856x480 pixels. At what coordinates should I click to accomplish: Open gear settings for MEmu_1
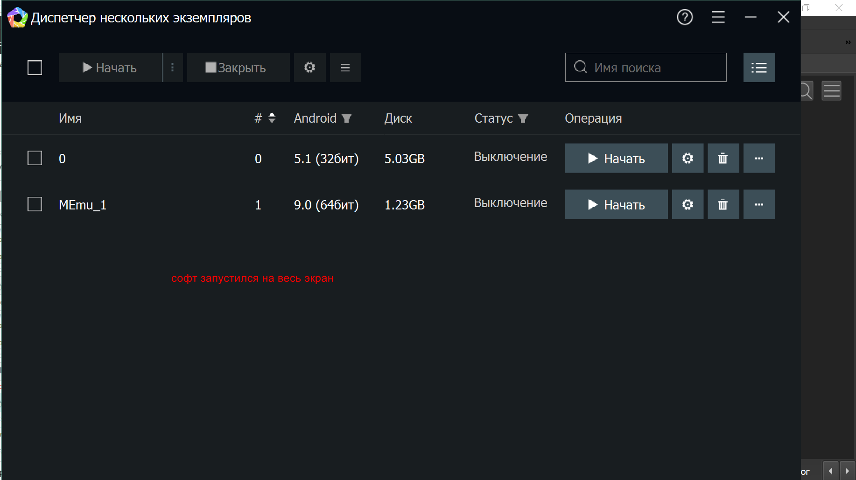pyautogui.click(x=688, y=204)
